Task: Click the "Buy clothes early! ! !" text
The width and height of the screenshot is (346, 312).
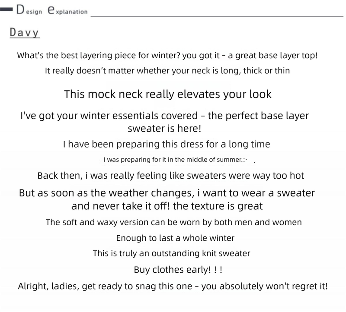Action: pos(178,270)
